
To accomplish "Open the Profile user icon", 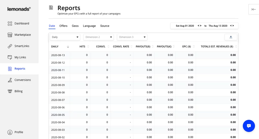I will click(10, 132).
